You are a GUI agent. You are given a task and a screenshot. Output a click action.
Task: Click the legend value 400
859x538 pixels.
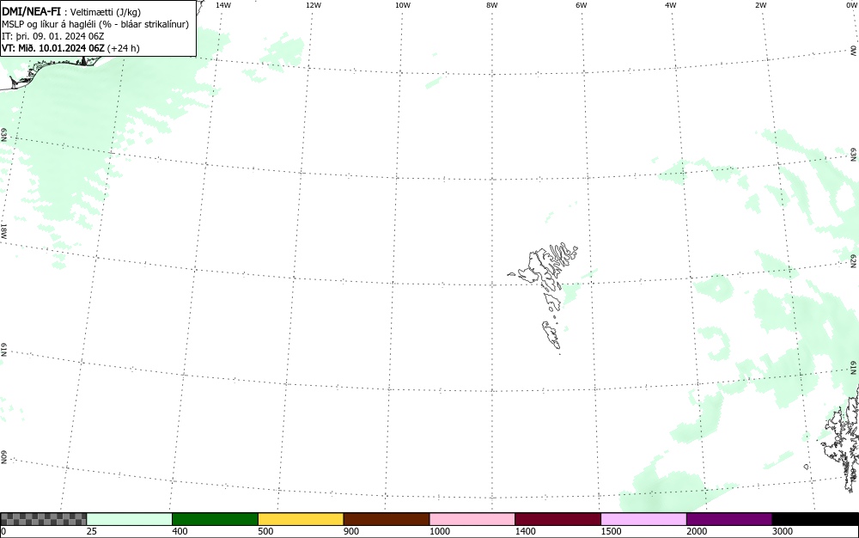click(180, 531)
